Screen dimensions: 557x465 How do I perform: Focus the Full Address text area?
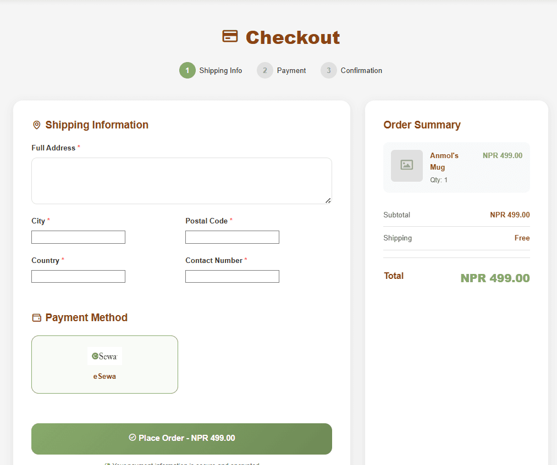coord(181,181)
